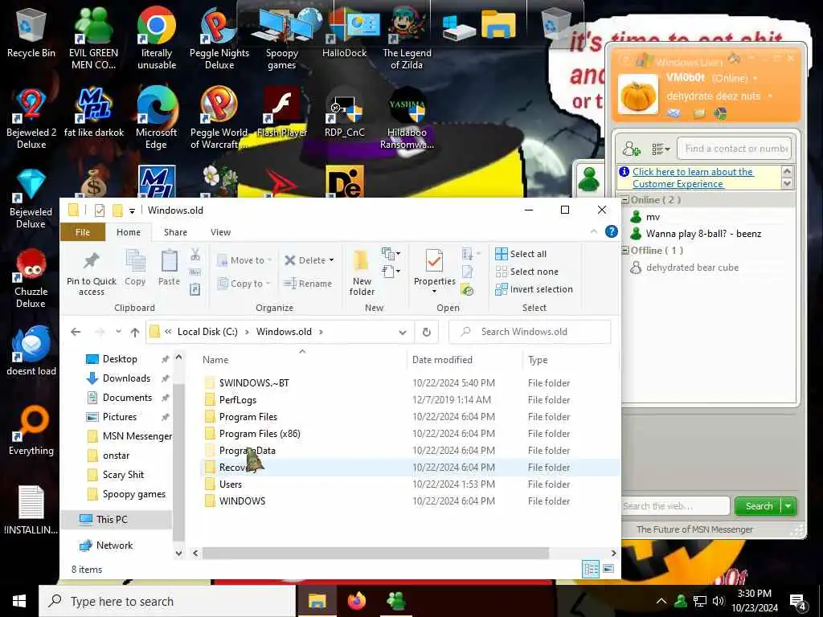Expand the Delete options dropdown arrow

click(331, 260)
